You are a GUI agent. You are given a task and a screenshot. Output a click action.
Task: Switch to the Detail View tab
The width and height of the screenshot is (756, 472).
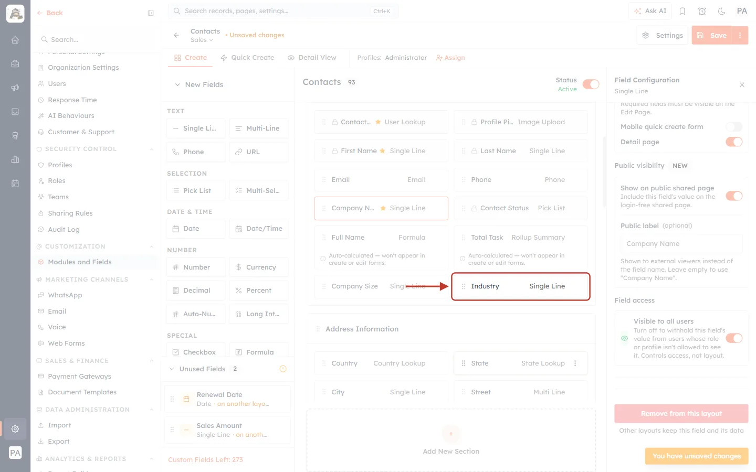(312, 58)
